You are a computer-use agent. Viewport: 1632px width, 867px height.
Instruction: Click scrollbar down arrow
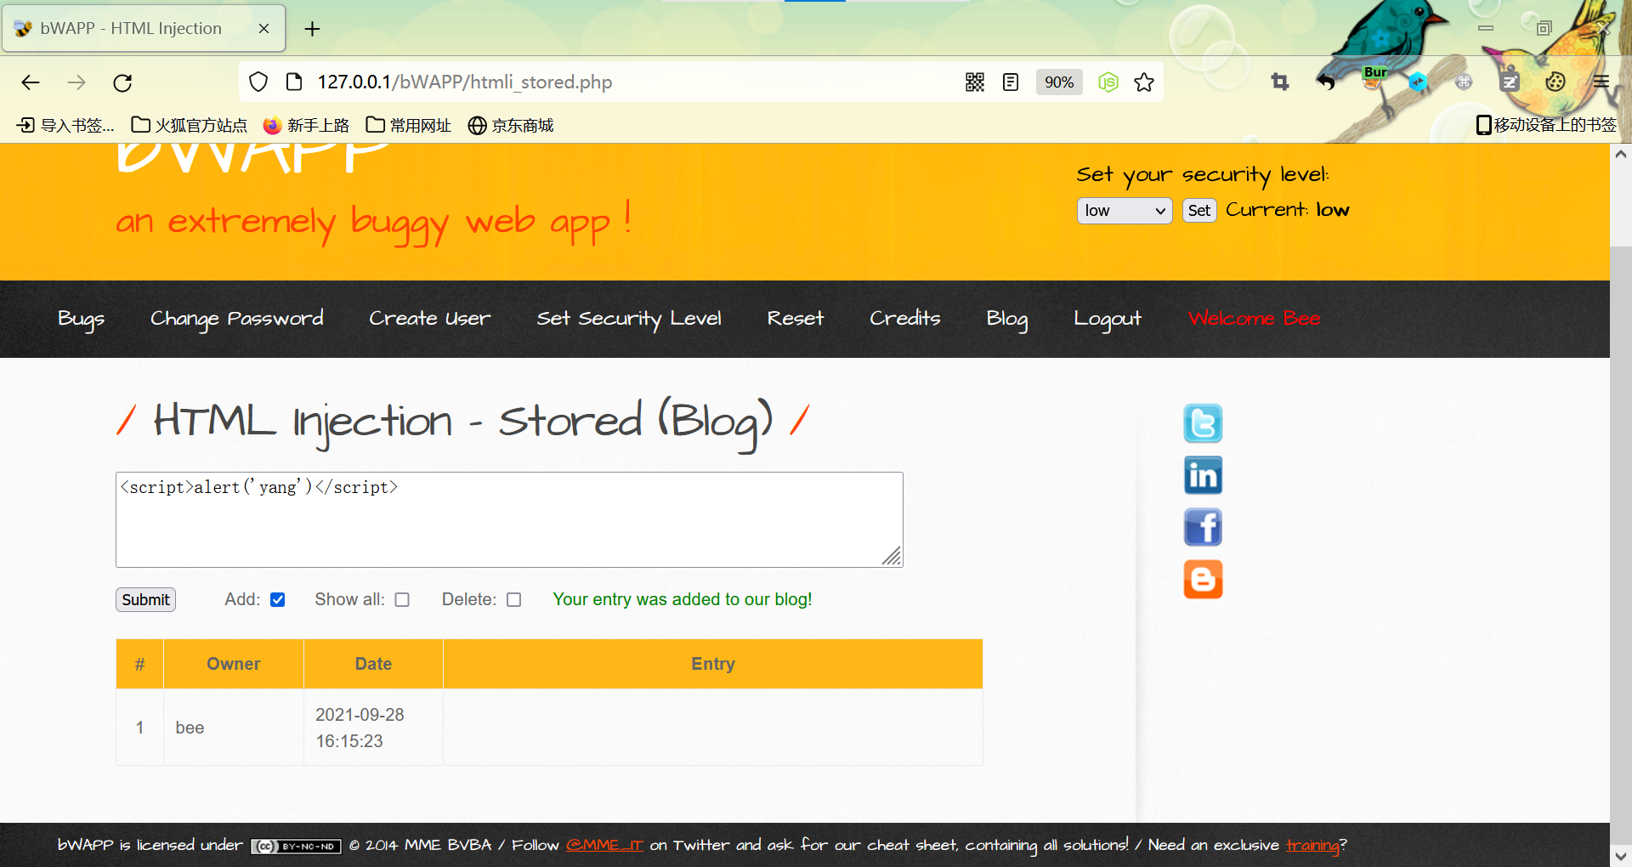pyautogui.click(x=1621, y=856)
